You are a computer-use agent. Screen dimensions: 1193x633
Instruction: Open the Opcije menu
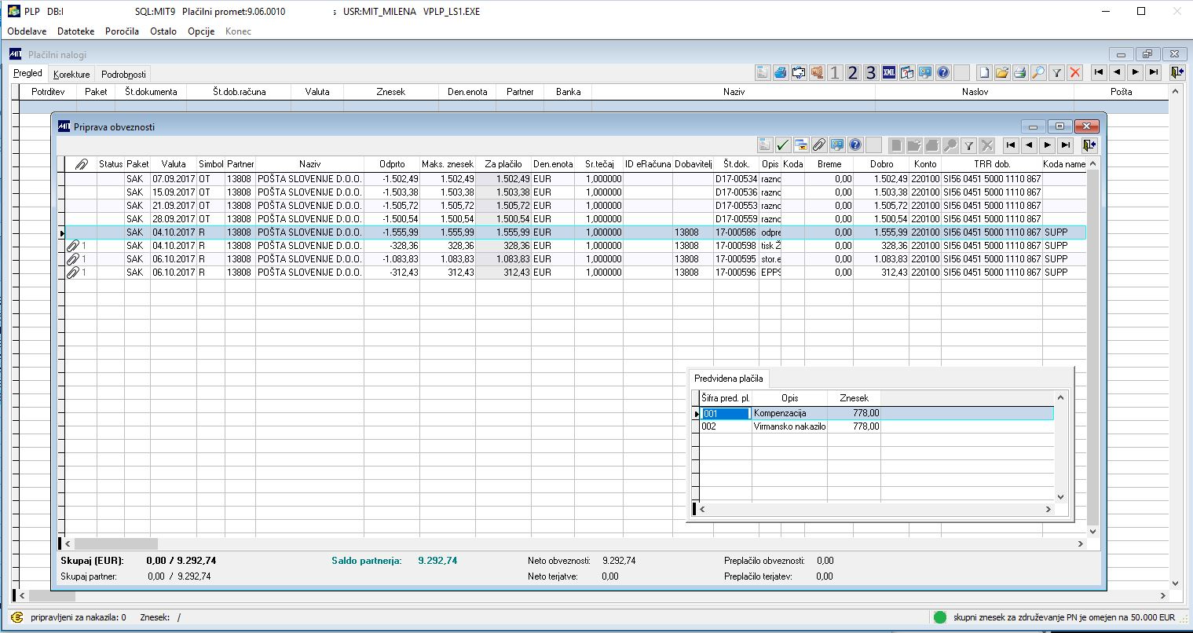point(201,31)
